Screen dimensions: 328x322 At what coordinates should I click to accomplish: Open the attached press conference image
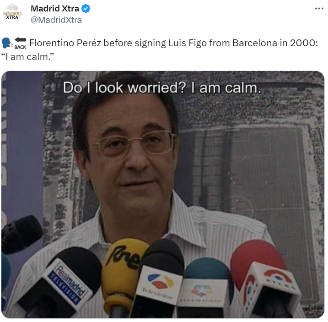pos(163,195)
